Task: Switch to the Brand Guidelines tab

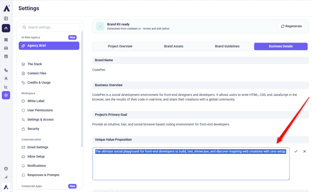Action: pyautogui.click(x=227, y=46)
